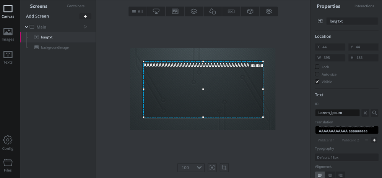The width and height of the screenshot is (382, 178).
Task: Set text alignment to right
Action: [x=340, y=175]
